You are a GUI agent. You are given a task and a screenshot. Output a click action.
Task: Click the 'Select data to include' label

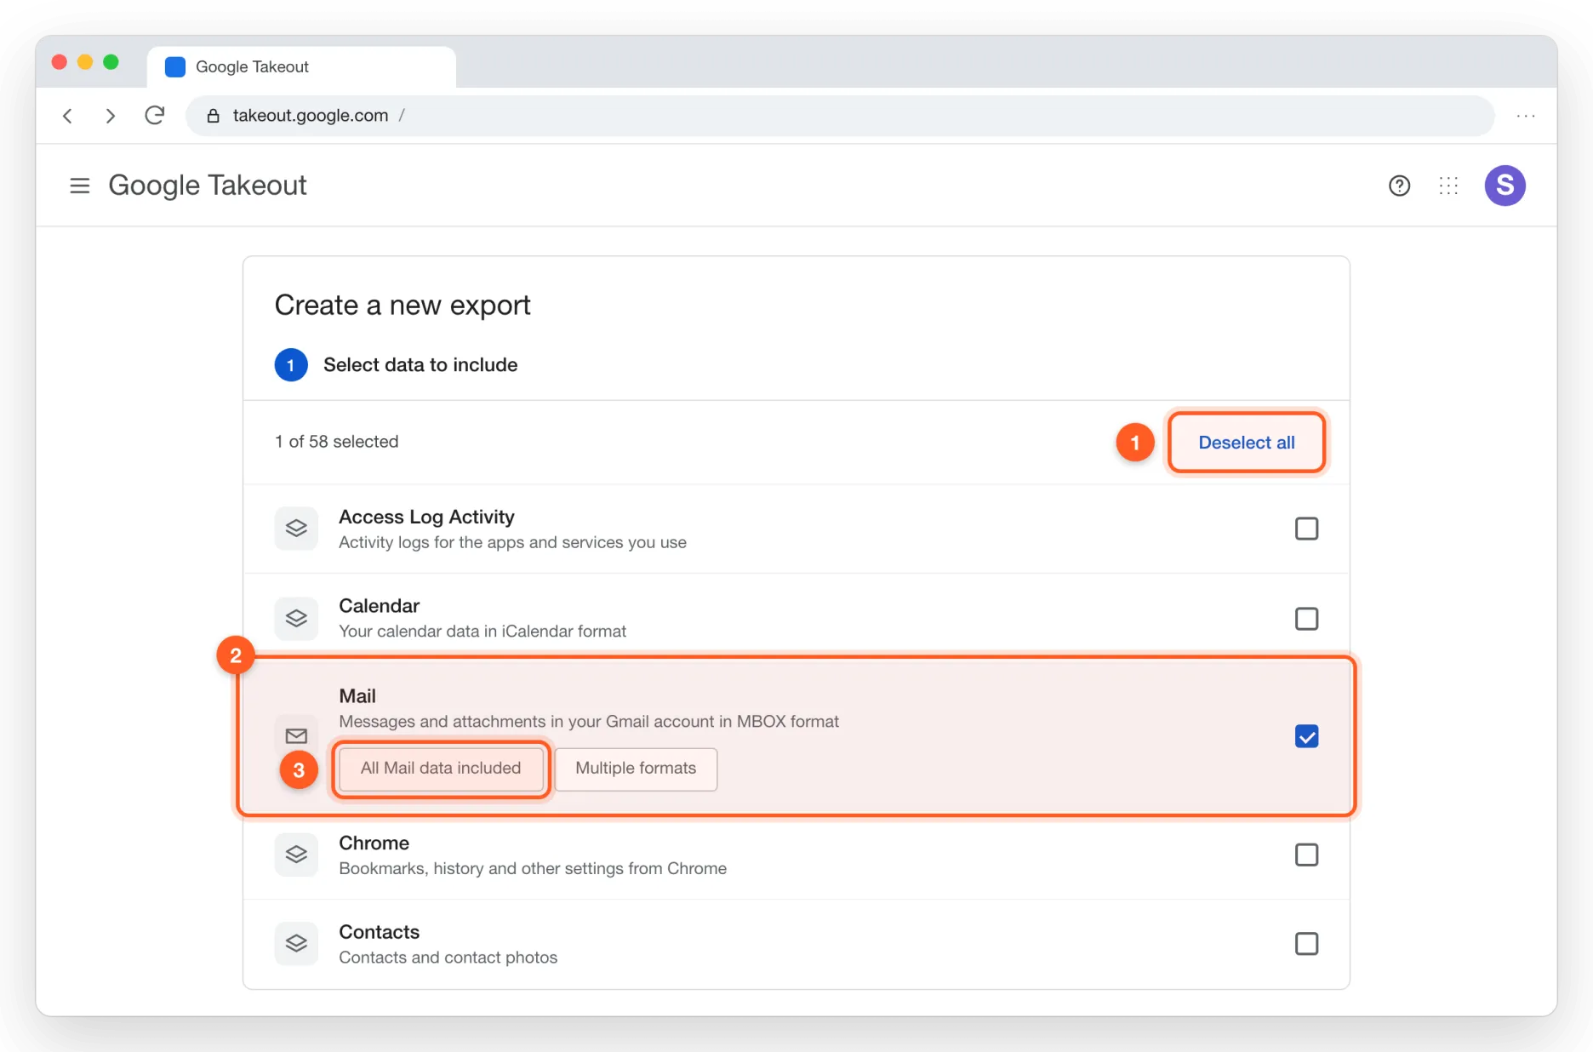[420, 365]
